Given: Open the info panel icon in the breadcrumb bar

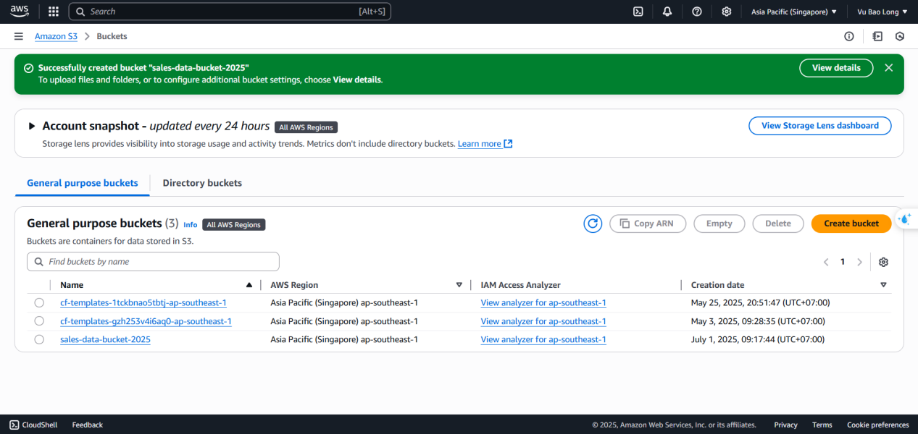Looking at the screenshot, I should (x=849, y=36).
